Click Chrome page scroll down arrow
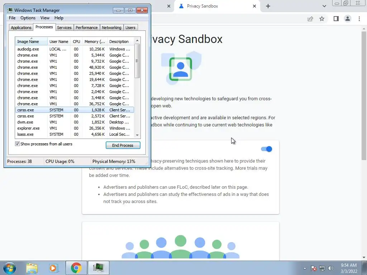 364,257
